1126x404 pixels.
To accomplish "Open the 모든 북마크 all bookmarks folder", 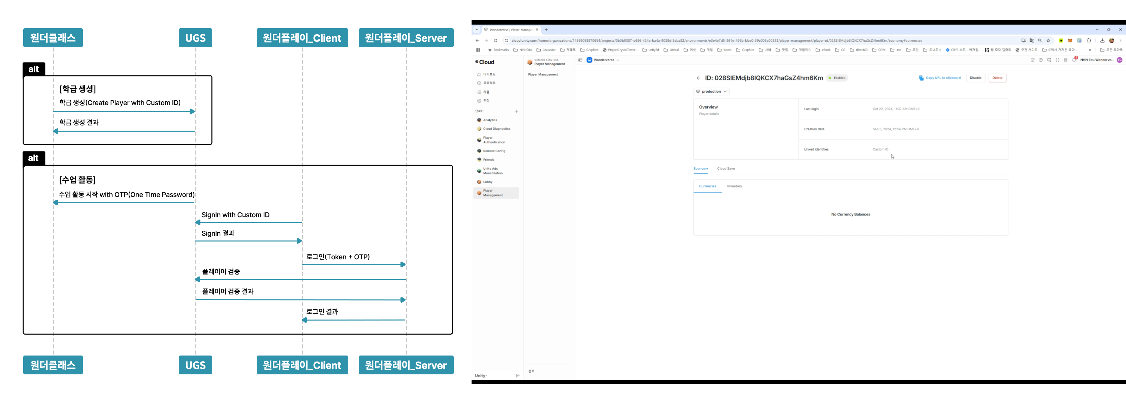I will (x=1111, y=50).
